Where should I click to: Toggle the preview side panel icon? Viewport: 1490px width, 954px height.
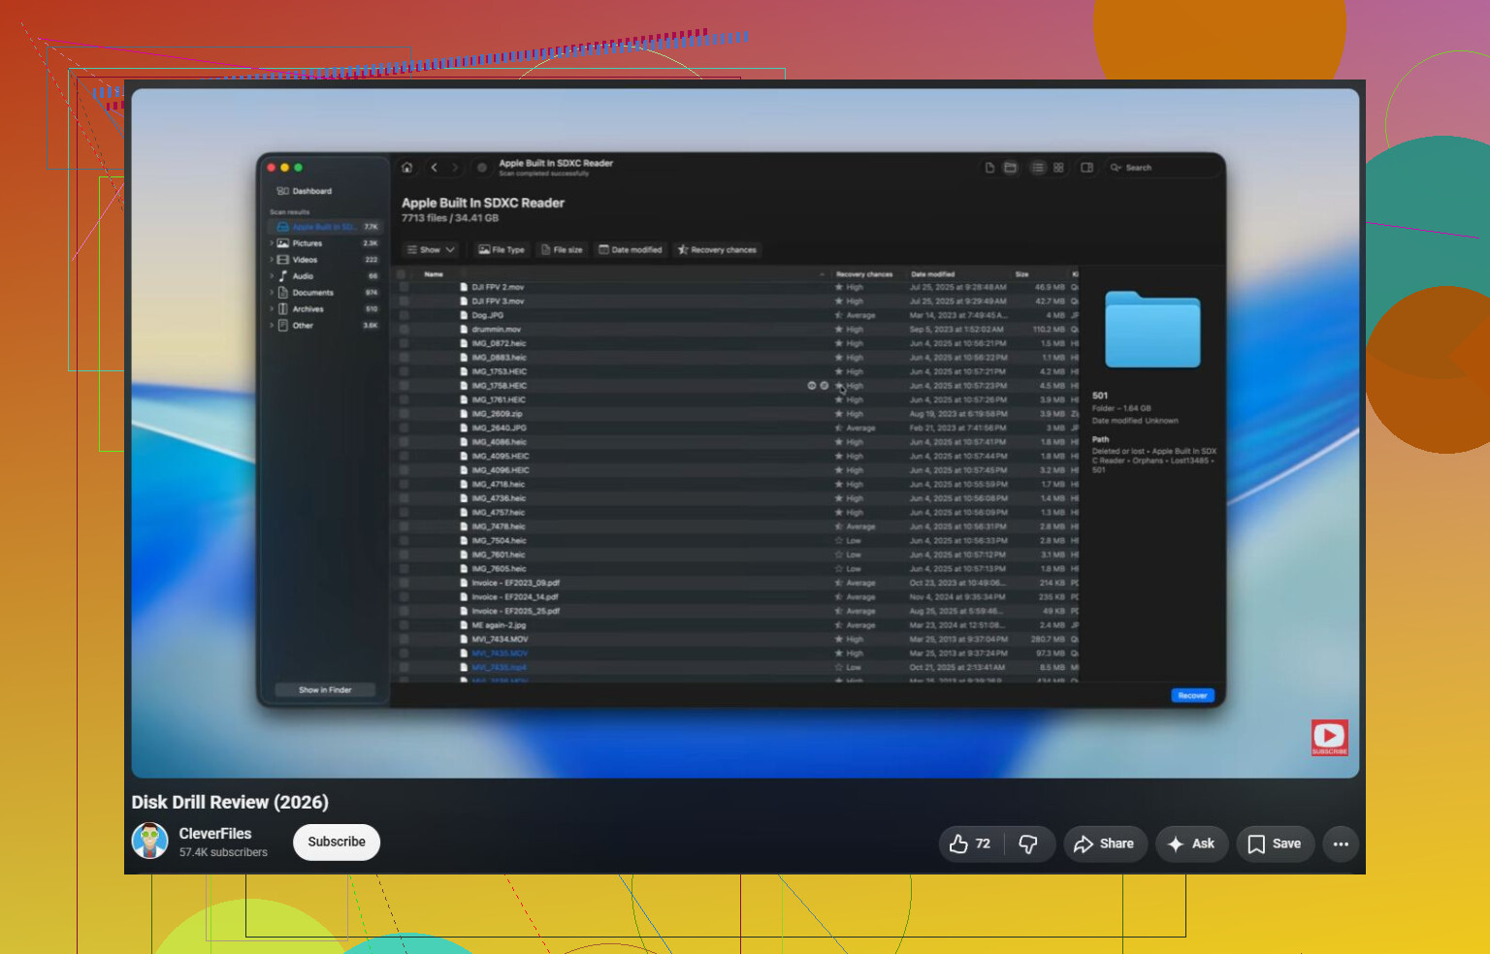[x=1086, y=168]
